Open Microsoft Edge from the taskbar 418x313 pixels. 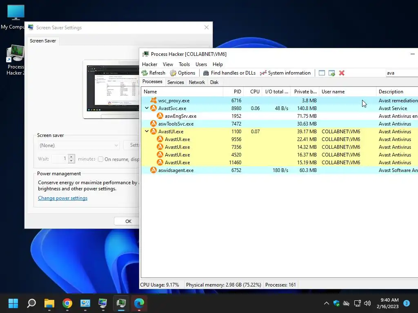139,303
